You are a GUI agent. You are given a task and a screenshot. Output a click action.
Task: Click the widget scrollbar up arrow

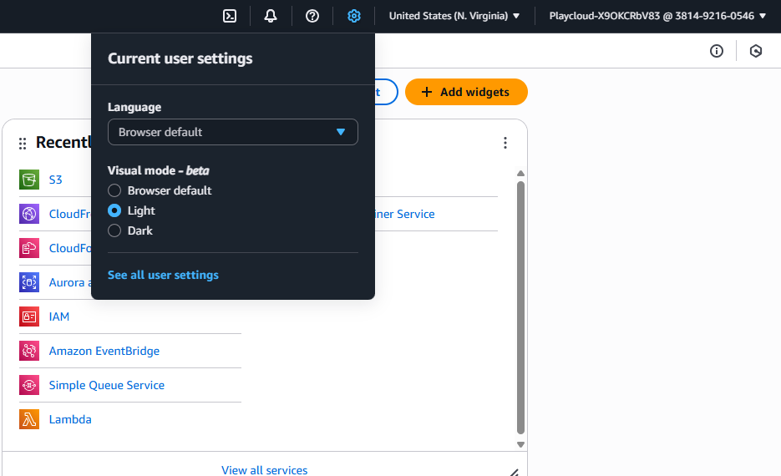pos(520,173)
